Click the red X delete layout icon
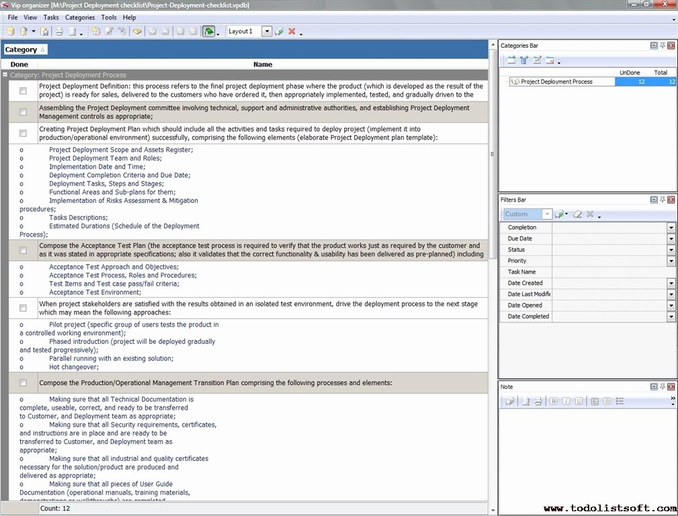678x516 pixels. tap(292, 31)
